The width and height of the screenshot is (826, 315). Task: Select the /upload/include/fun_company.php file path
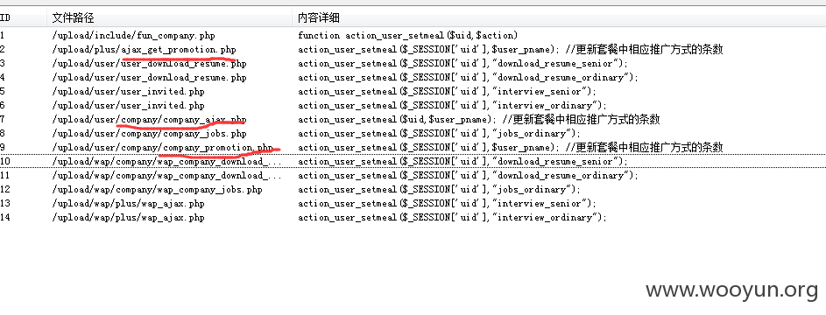click(x=133, y=36)
